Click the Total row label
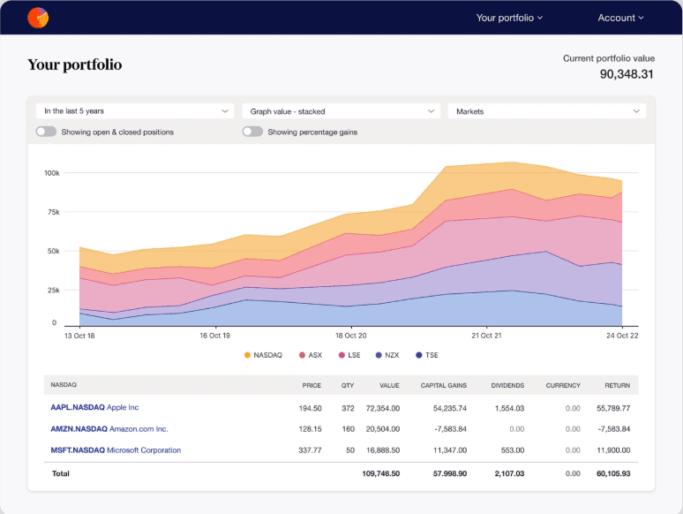Viewport: 683px width, 514px height. coord(61,473)
